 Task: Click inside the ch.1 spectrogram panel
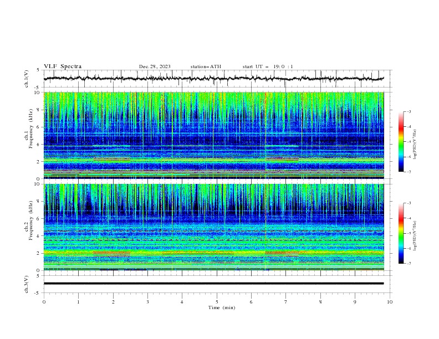click(213, 135)
